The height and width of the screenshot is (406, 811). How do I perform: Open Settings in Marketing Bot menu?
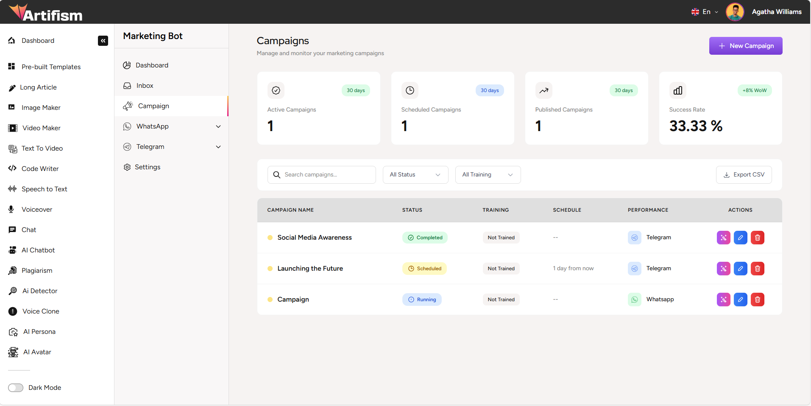148,167
